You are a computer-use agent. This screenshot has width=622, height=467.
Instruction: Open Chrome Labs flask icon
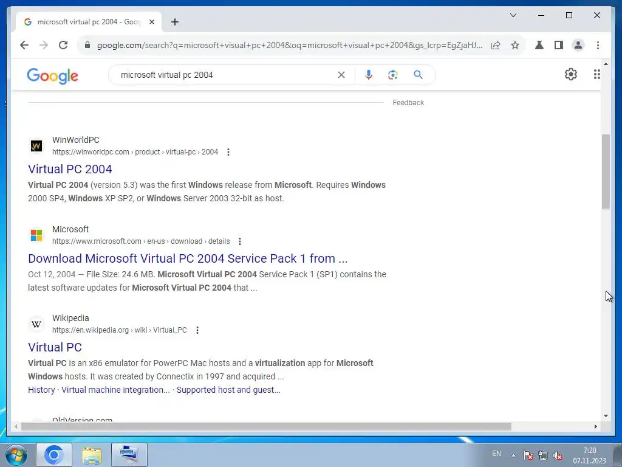539,45
